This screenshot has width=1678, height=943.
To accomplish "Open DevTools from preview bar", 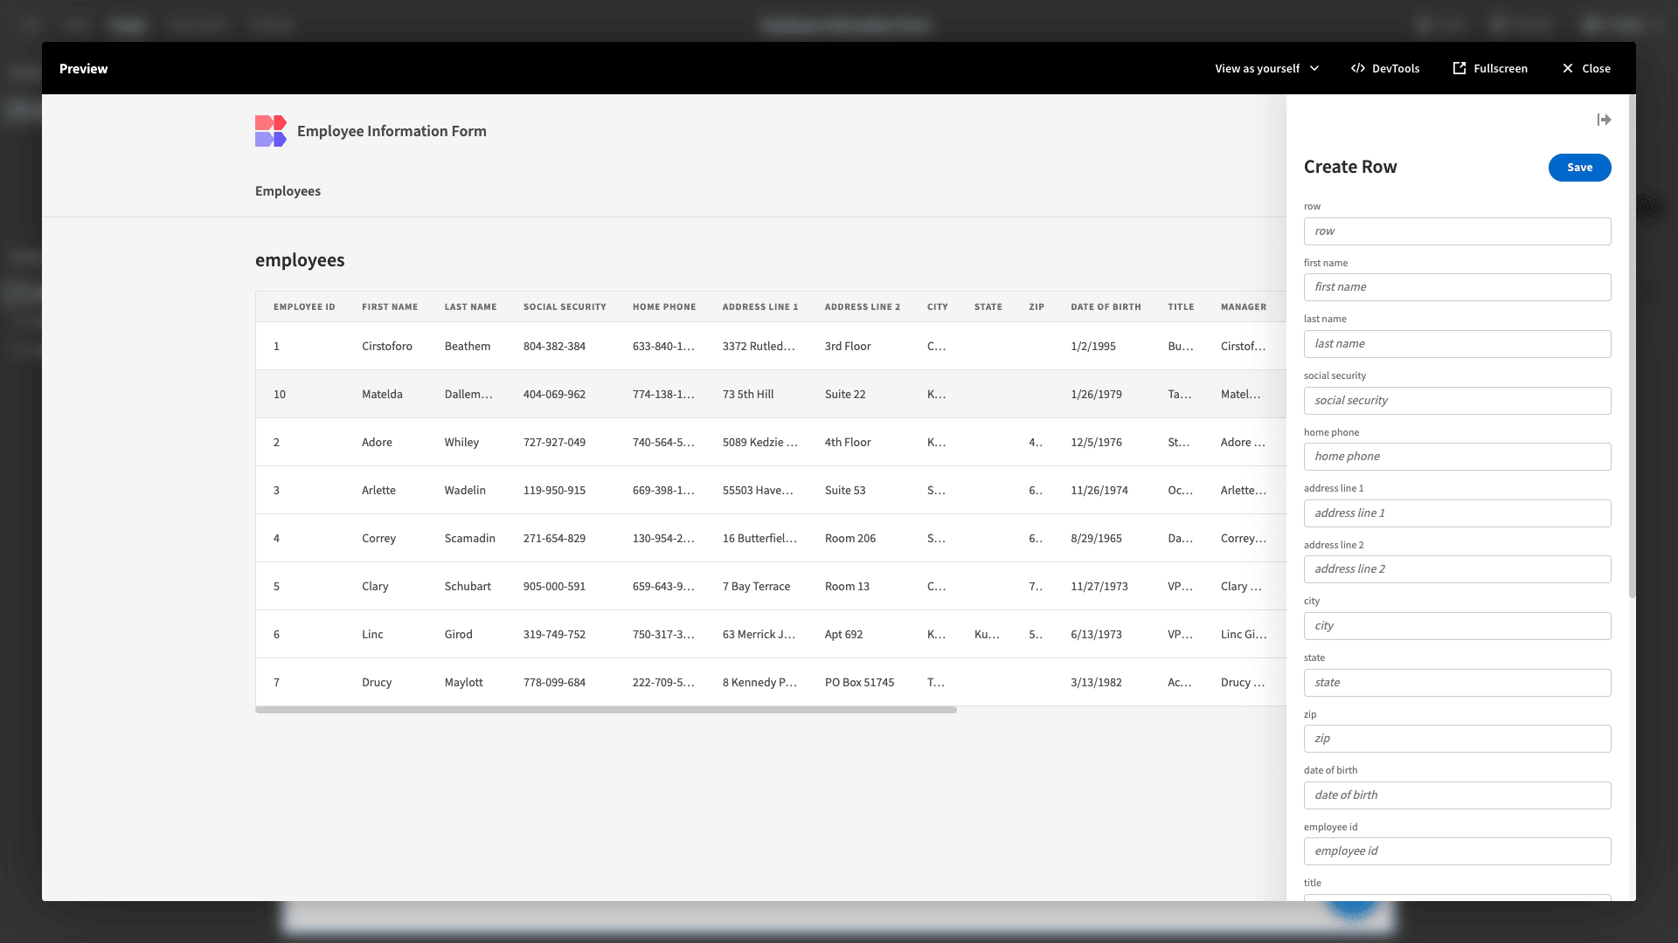I will coord(1385,68).
